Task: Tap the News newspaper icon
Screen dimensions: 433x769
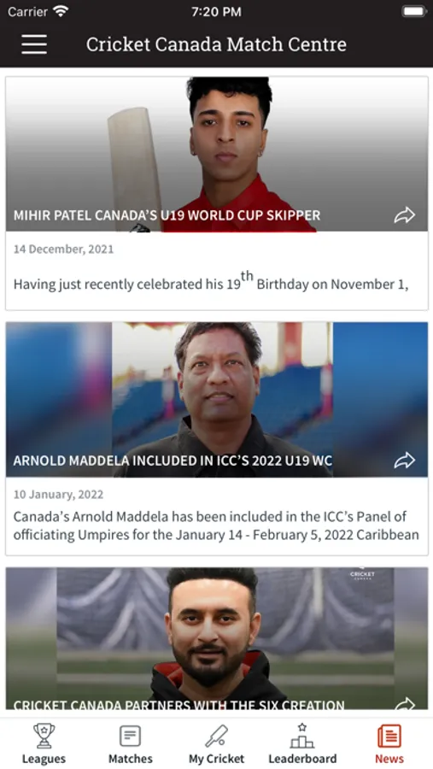Action: [389, 737]
